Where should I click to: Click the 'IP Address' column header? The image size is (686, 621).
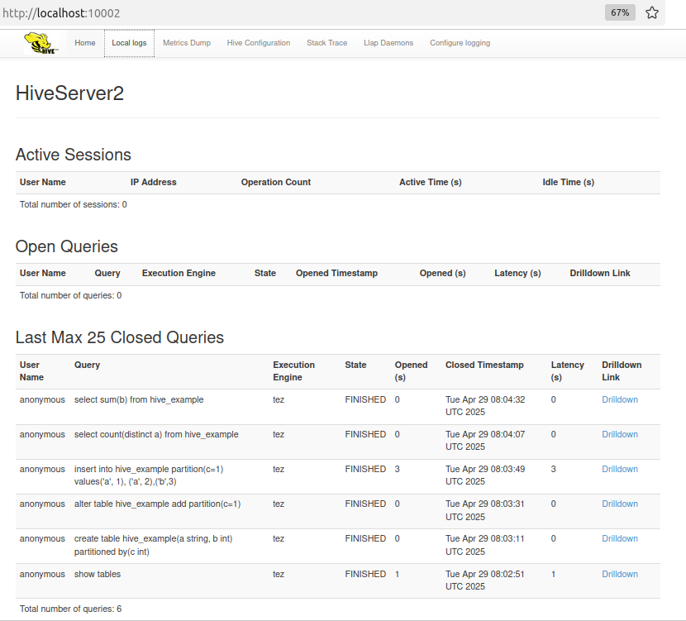pyautogui.click(x=153, y=182)
